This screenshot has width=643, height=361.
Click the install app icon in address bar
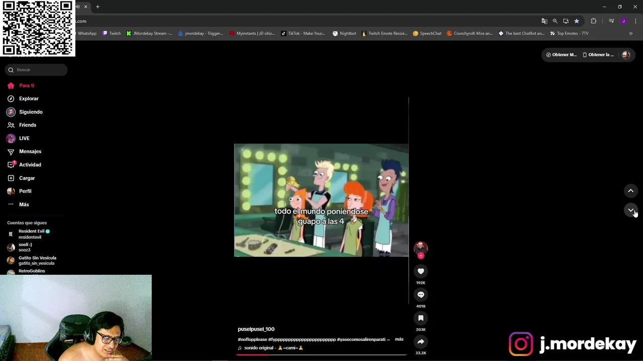tap(566, 21)
